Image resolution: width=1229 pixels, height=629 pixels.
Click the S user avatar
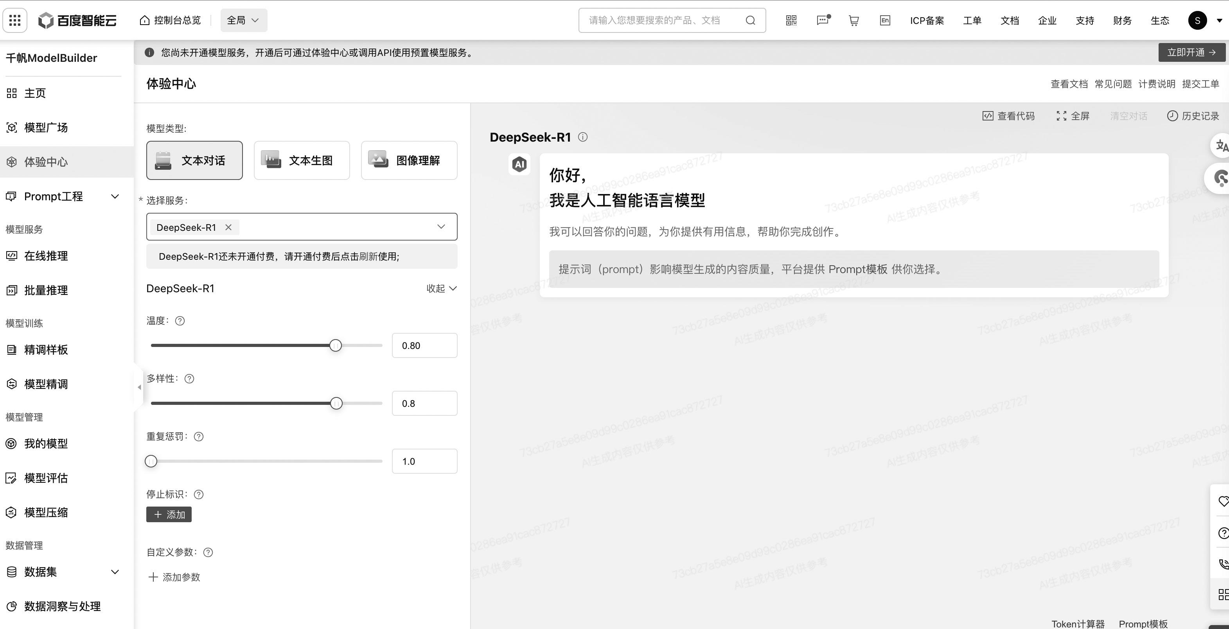click(1197, 20)
